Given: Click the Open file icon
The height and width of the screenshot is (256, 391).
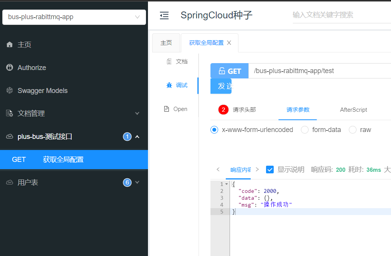Looking at the screenshot, I should click(166, 109).
